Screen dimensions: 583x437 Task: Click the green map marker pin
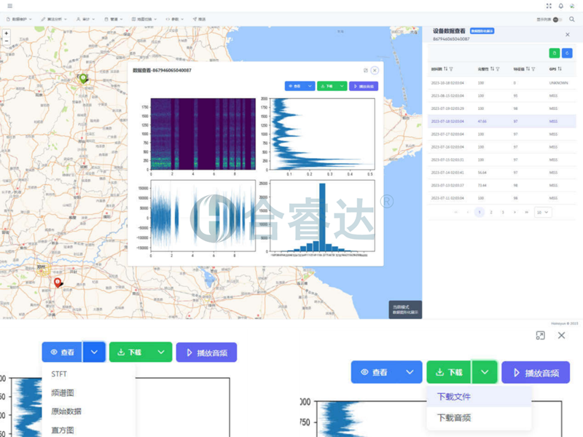pos(83,78)
